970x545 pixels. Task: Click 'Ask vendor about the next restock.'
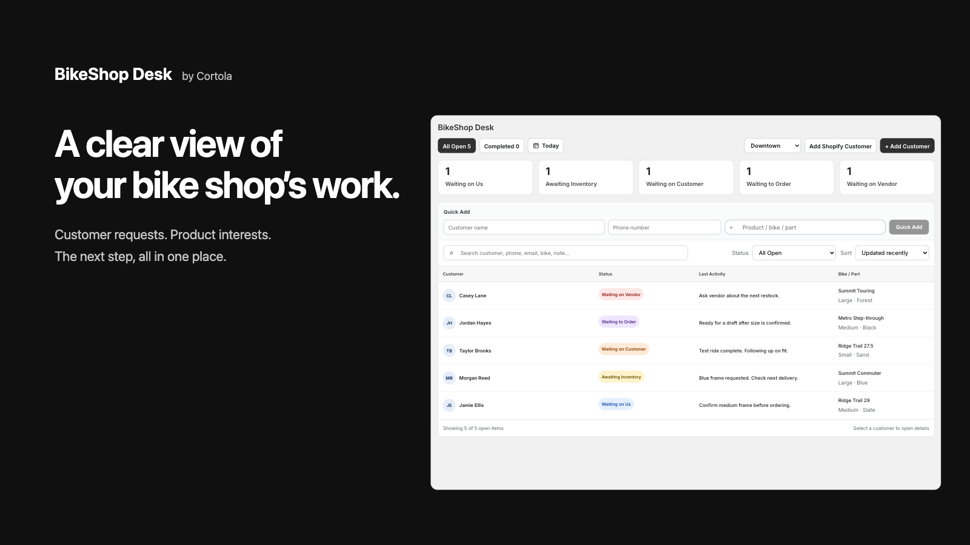point(739,296)
